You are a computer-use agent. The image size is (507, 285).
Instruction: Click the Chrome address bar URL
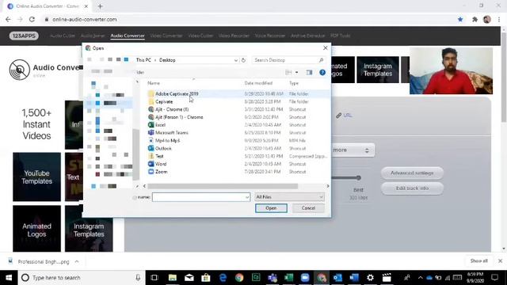[85, 19]
